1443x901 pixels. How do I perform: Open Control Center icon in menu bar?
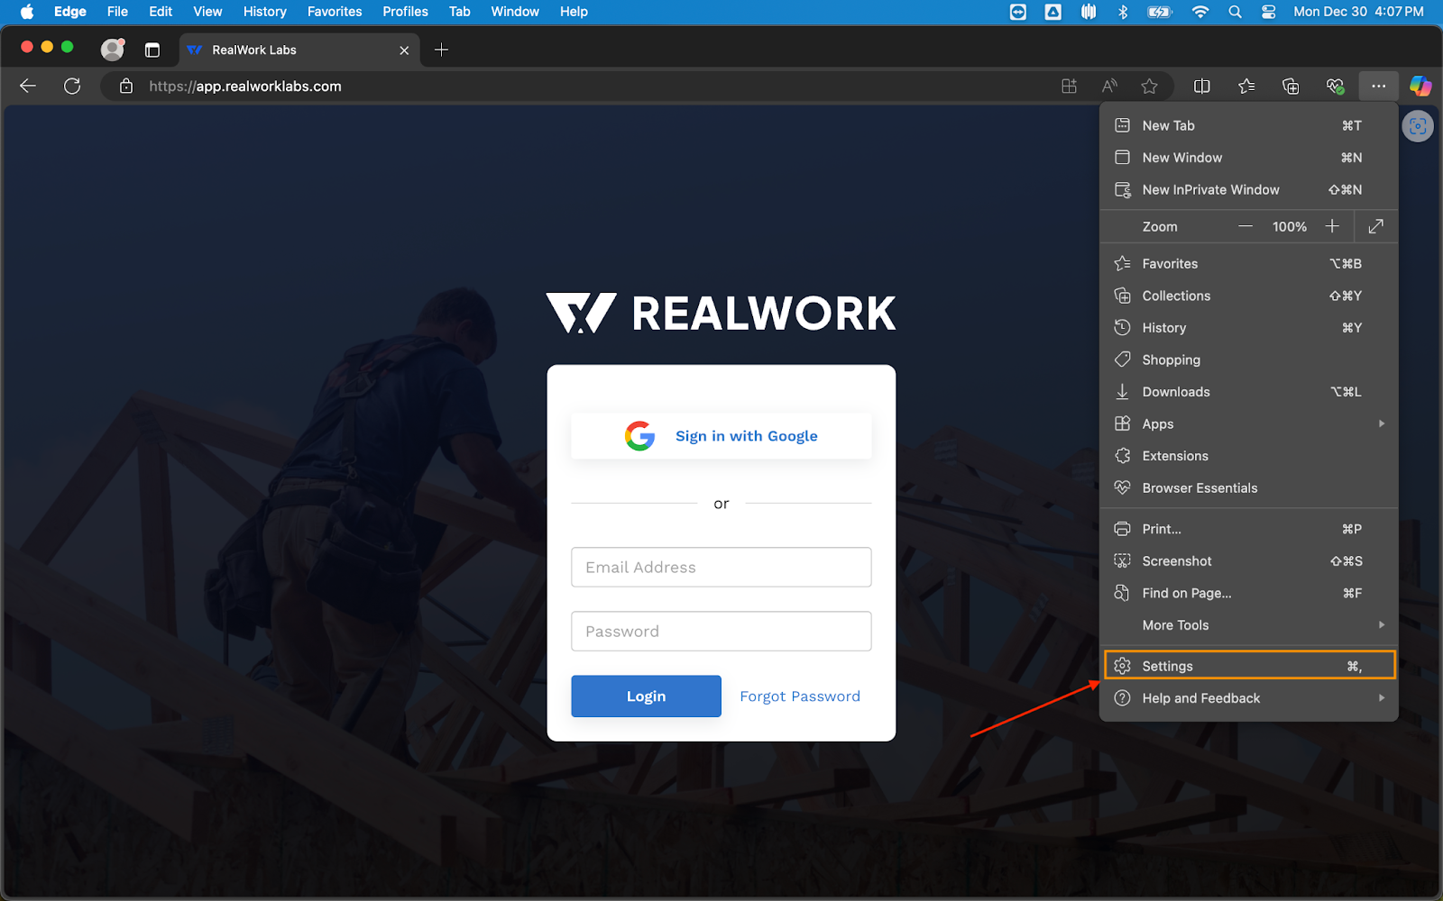[1268, 12]
